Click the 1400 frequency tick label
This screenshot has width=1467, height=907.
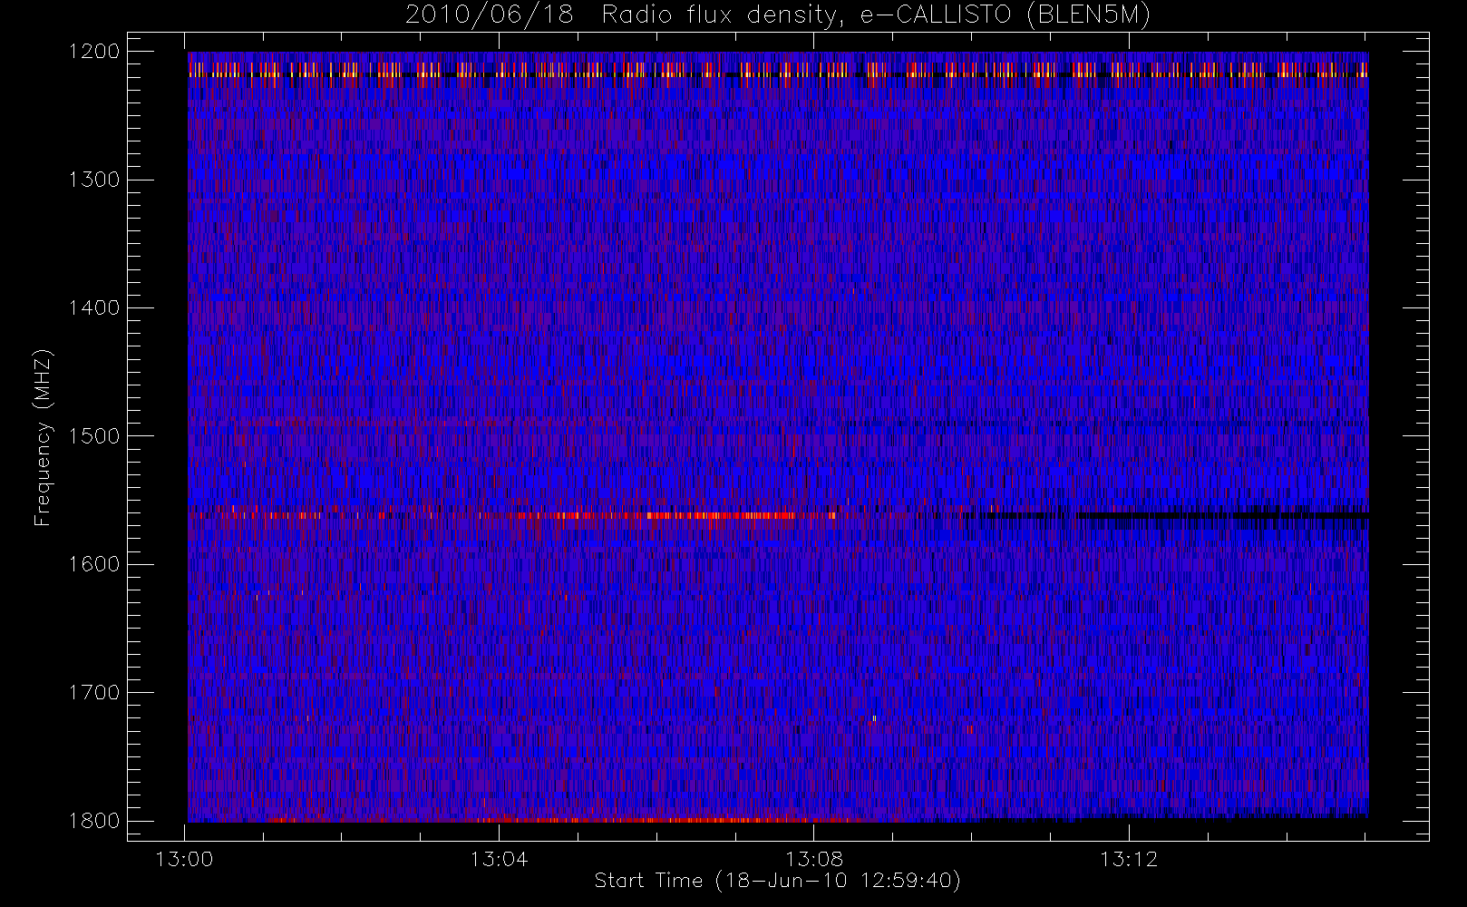(94, 307)
